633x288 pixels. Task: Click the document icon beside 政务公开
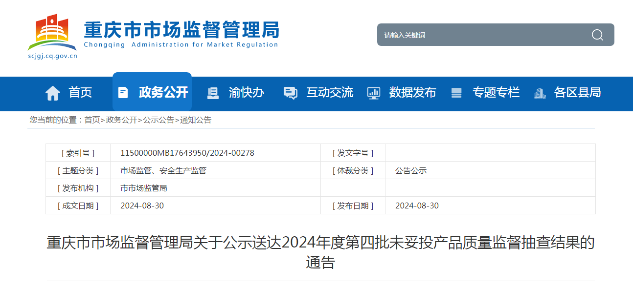point(123,92)
